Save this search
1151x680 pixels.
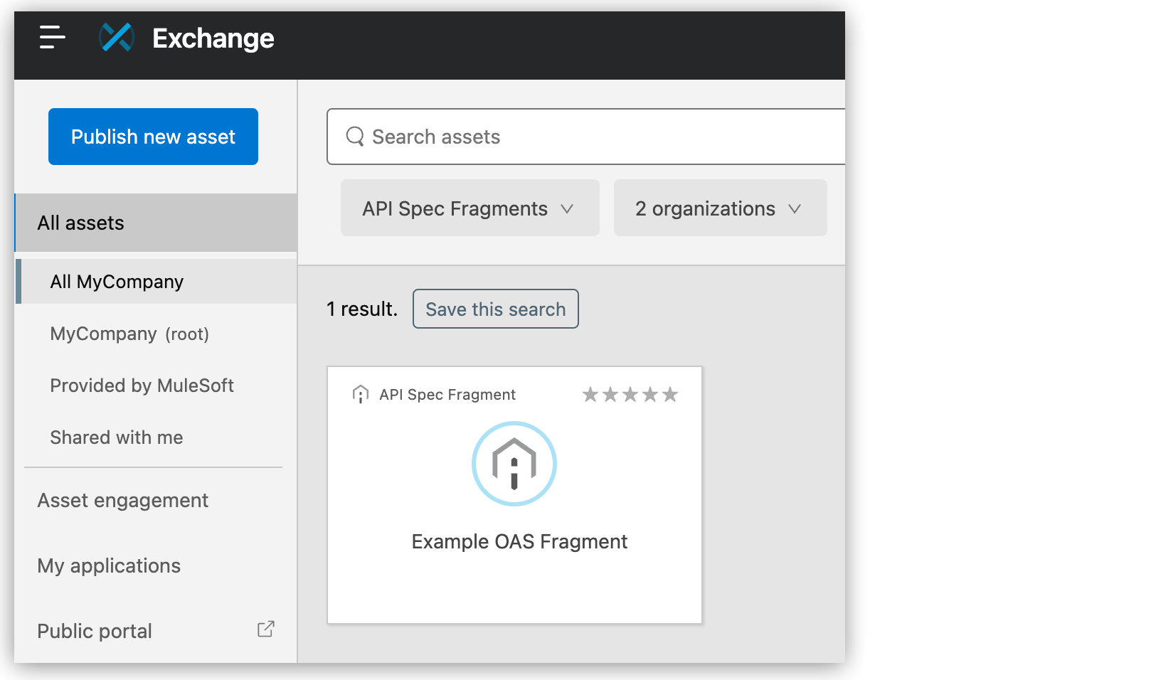click(495, 309)
